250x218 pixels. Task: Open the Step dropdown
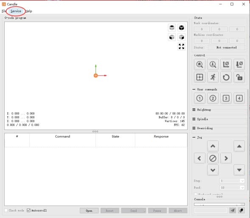pyautogui.click(x=232, y=181)
